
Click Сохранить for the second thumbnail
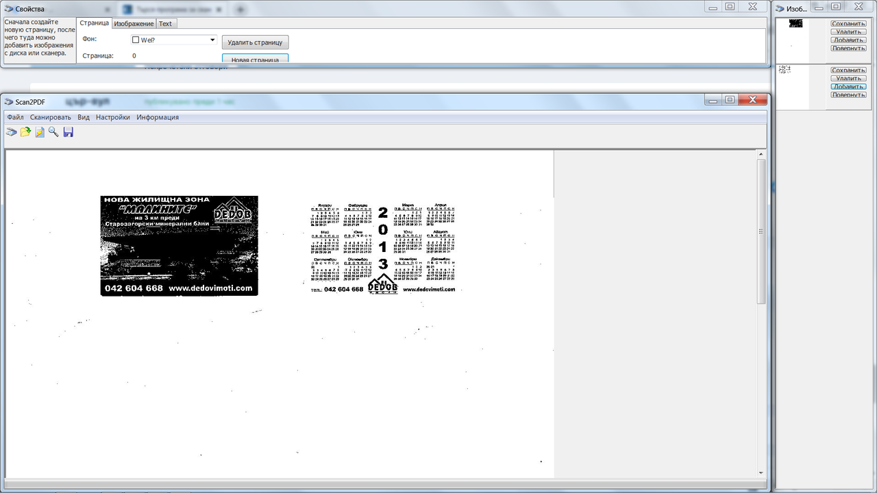848,70
